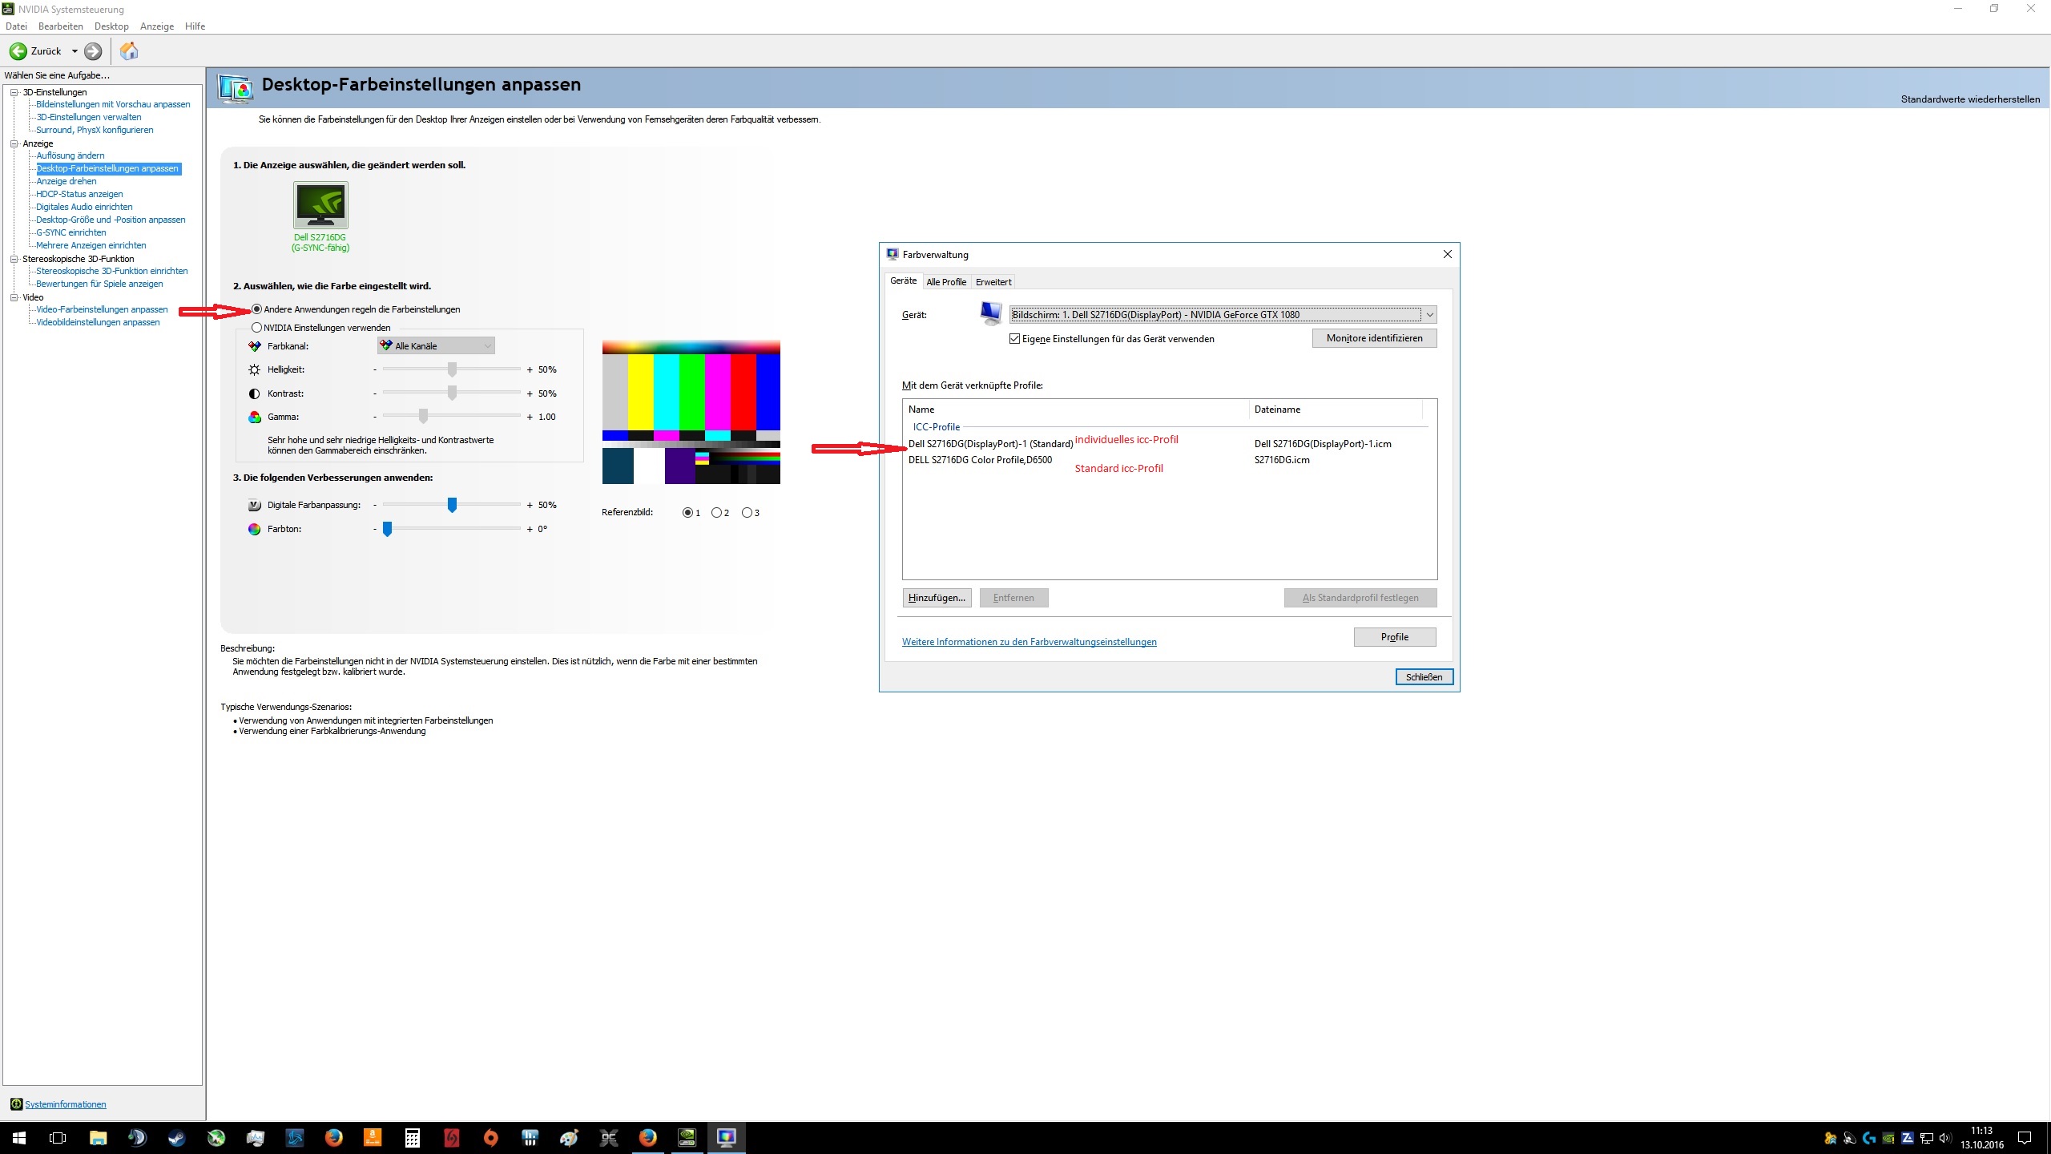Click the Hinzufügen... button
Image resolution: width=2051 pixels, height=1154 pixels.
click(x=936, y=598)
